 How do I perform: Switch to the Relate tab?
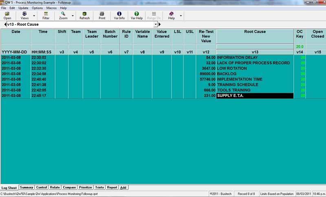(55, 187)
